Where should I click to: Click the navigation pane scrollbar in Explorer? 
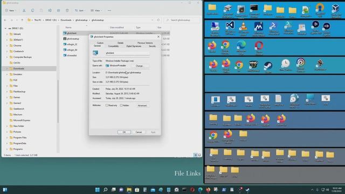pos(58,101)
